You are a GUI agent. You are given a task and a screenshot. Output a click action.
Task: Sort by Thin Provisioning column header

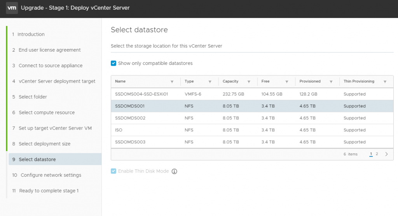359,81
